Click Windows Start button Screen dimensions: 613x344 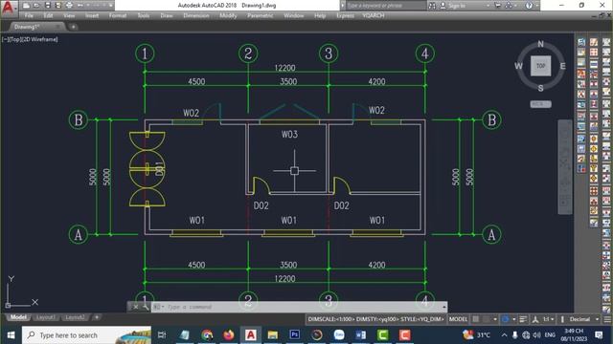(11, 335)
